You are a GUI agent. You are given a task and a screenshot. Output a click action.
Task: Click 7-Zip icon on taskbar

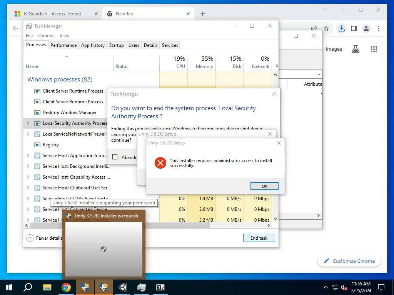(x=160, y=287)
